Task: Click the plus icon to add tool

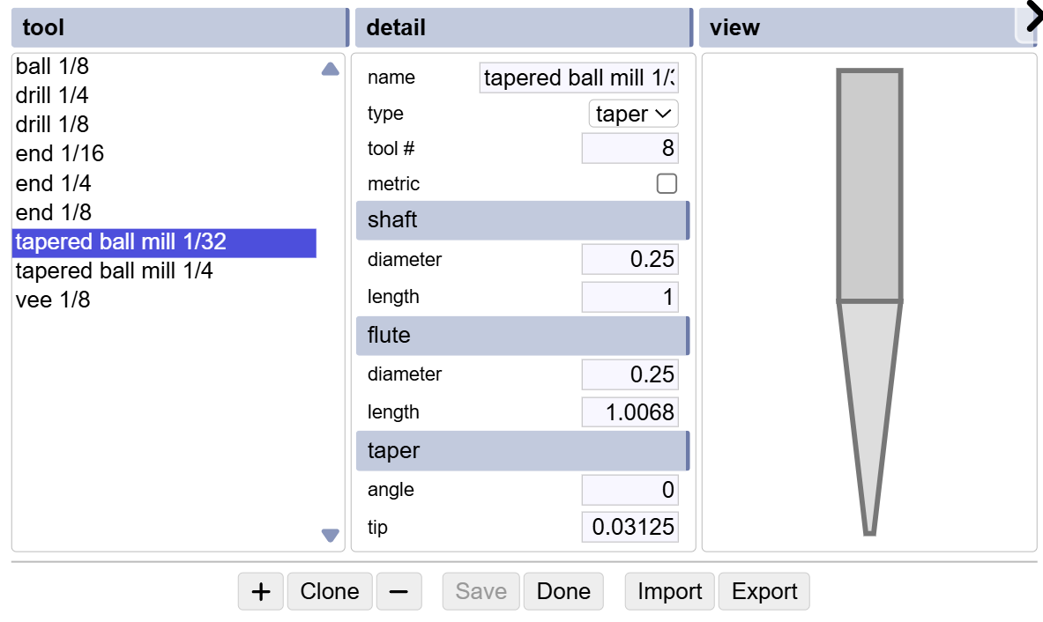Action: coord(260,591)
